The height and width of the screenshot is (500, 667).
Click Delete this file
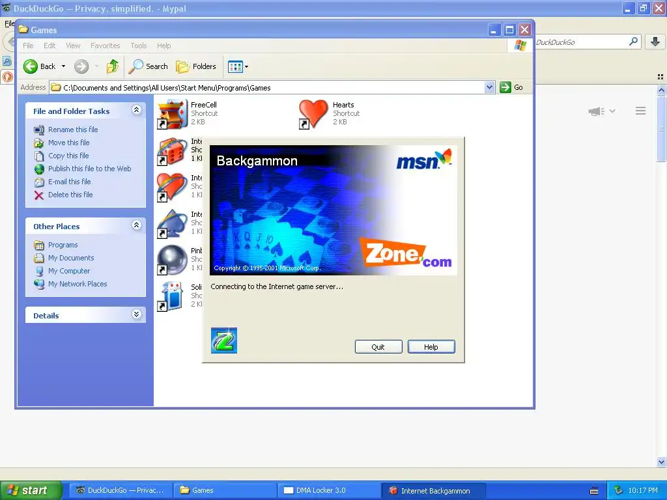click(70, 195)
